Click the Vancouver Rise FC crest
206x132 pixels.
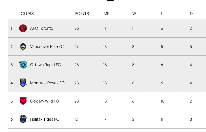pyautogui.click(x=23, y=47)
